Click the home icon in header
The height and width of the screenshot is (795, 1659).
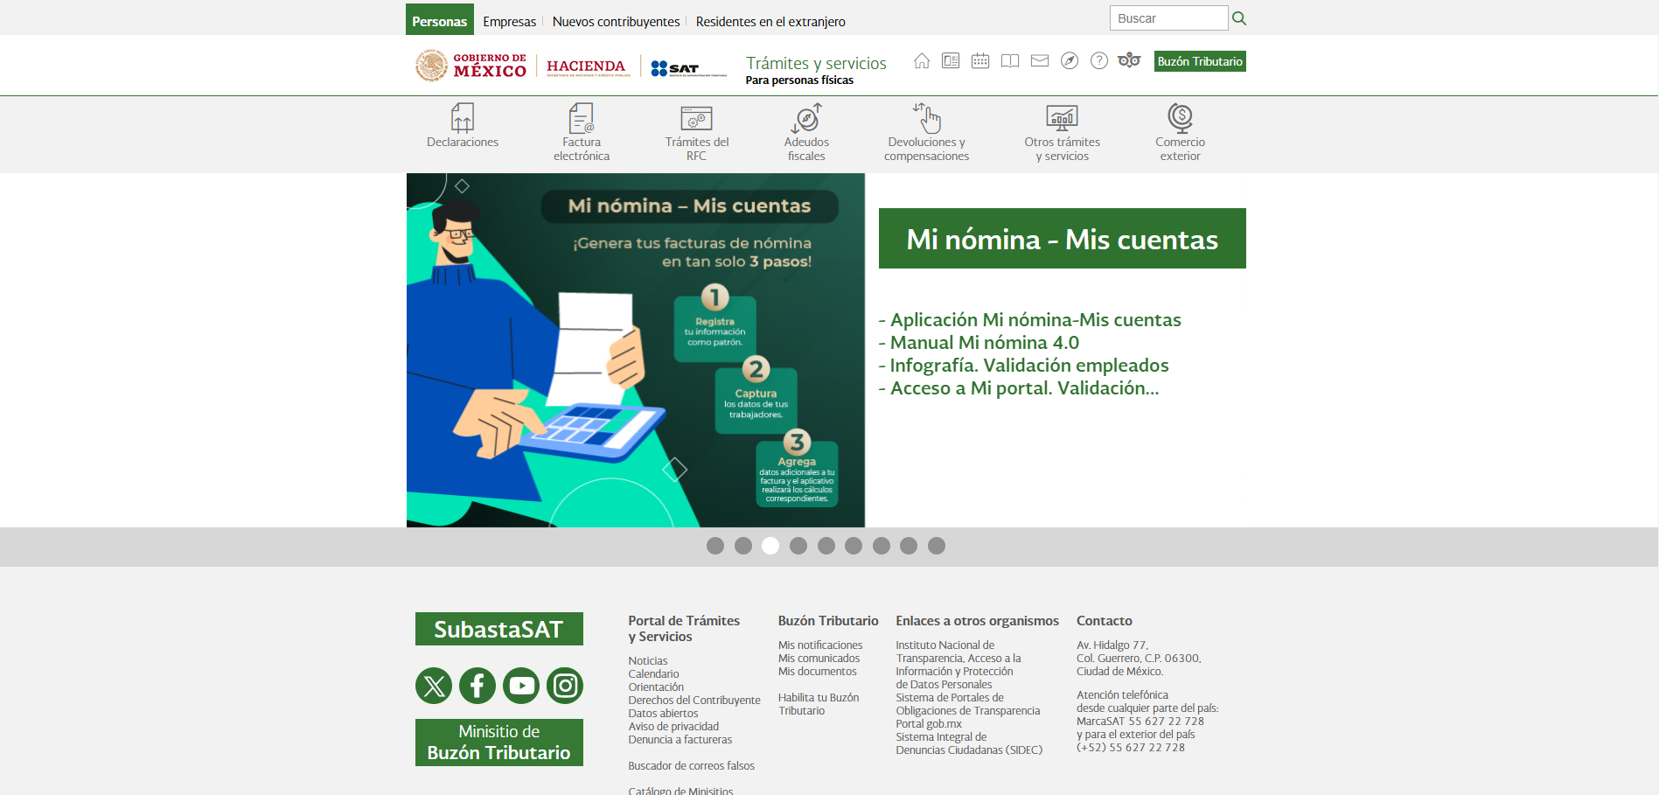coord(921,61)
